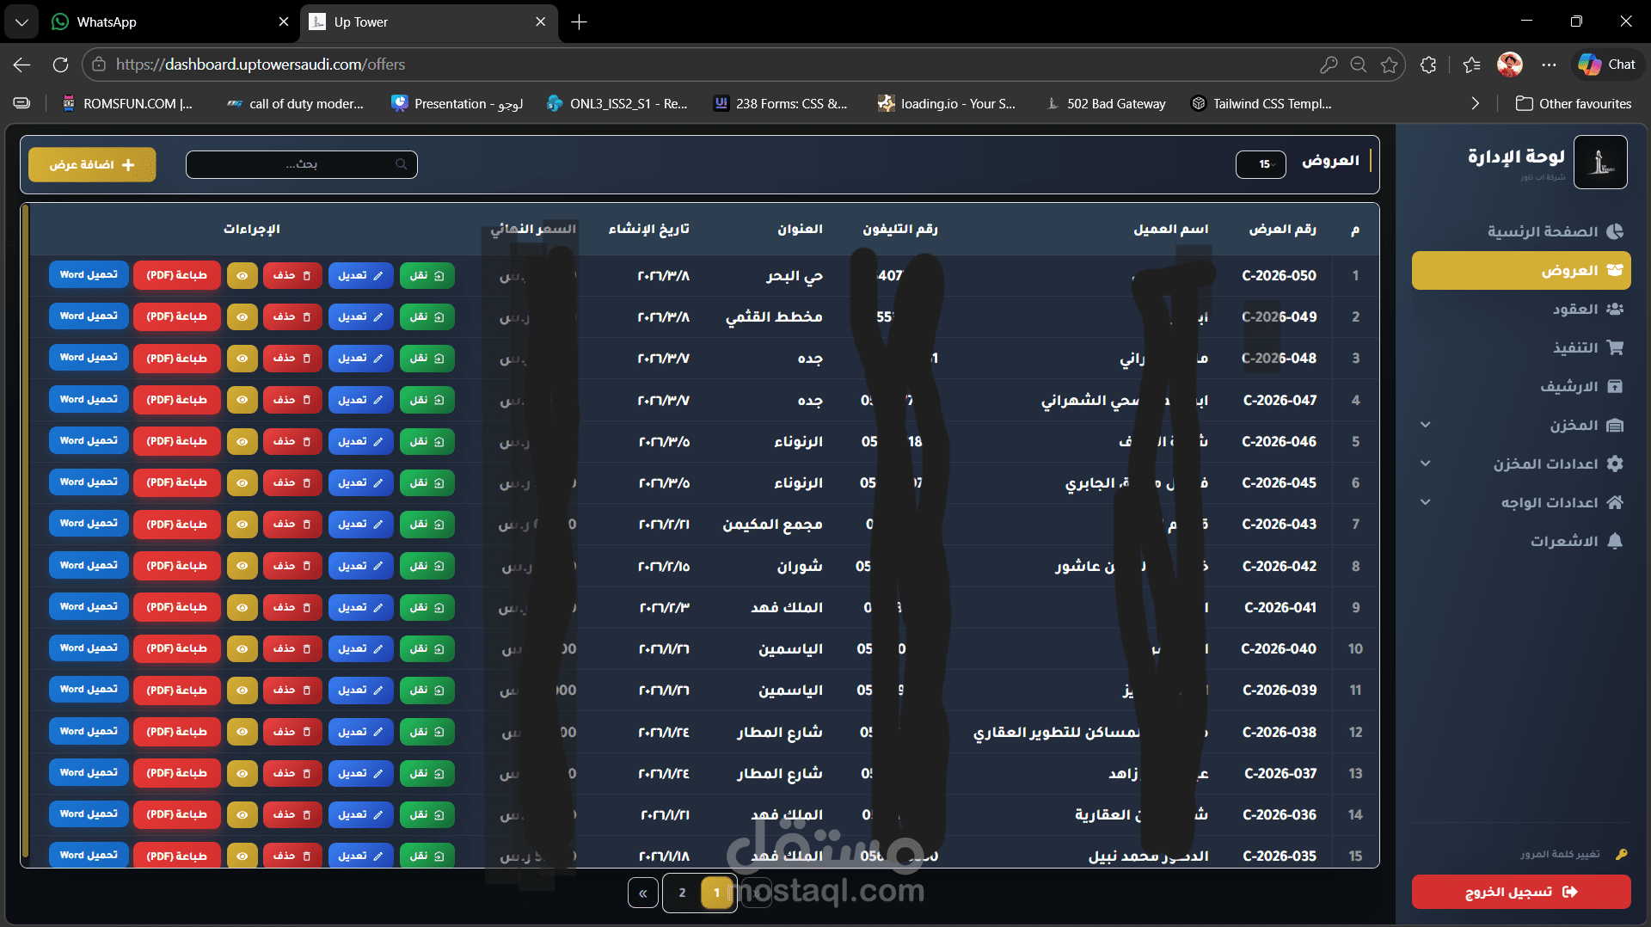
Task: Select page 1 in pagination
Action: pyautogui.click(x=717, y=893)
